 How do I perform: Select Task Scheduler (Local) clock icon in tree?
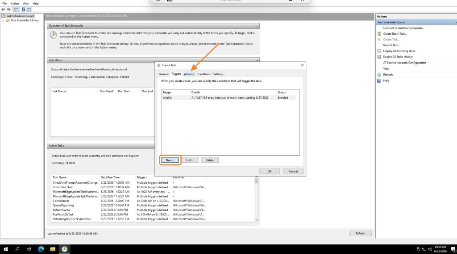click(x=3, y=16)
